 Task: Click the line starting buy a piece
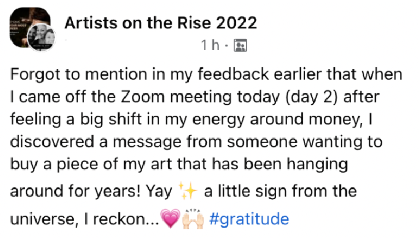coord(179,164)
